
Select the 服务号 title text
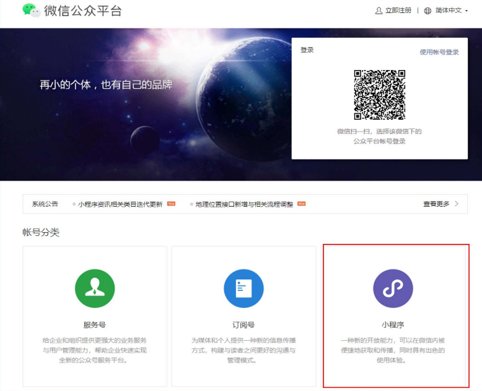coord(95,325)
